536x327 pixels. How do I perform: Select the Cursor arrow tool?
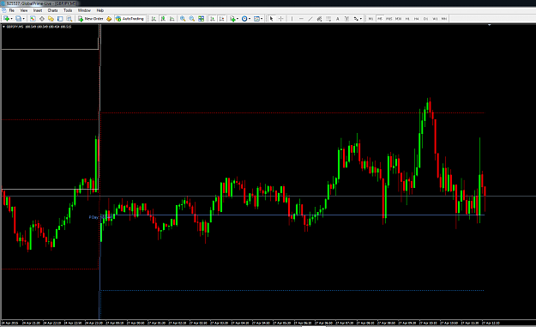271,19
